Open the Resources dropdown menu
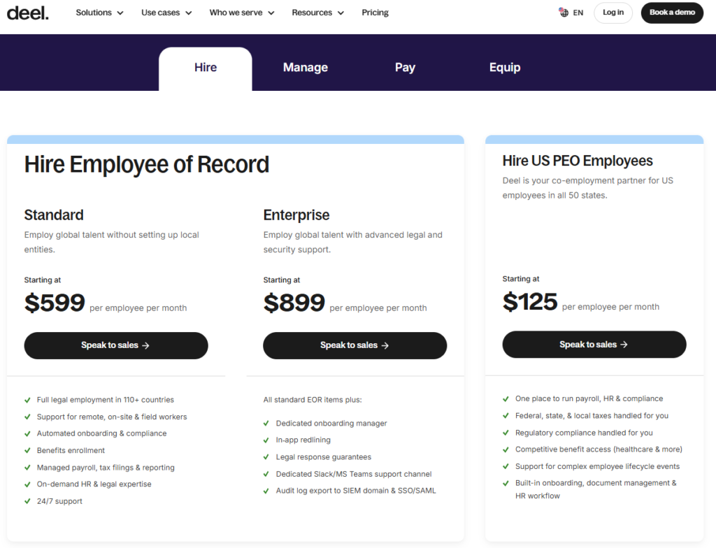The image size is (716, 548). click(x=317, y=13)
